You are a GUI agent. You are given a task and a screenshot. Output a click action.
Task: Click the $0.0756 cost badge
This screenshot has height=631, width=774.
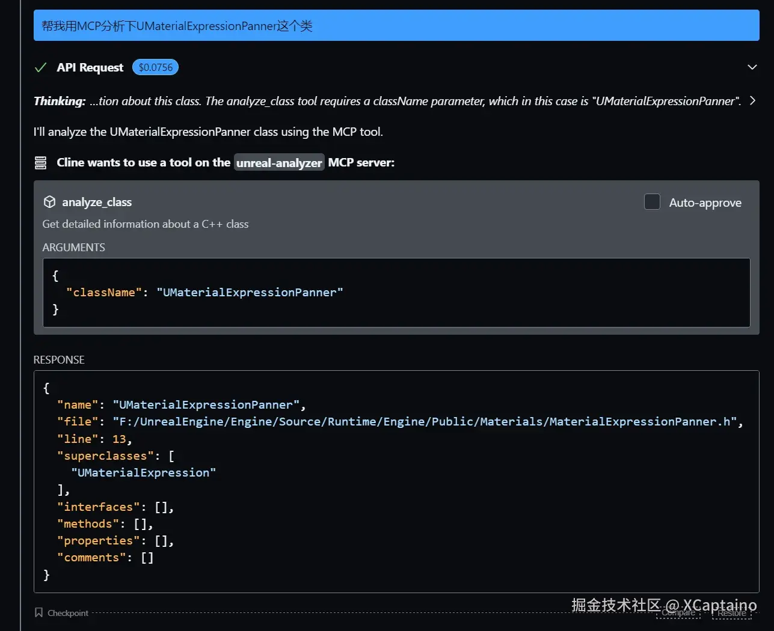click(155, 68)
